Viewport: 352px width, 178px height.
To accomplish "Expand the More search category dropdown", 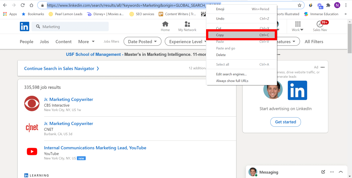I will tap(86, 41).
